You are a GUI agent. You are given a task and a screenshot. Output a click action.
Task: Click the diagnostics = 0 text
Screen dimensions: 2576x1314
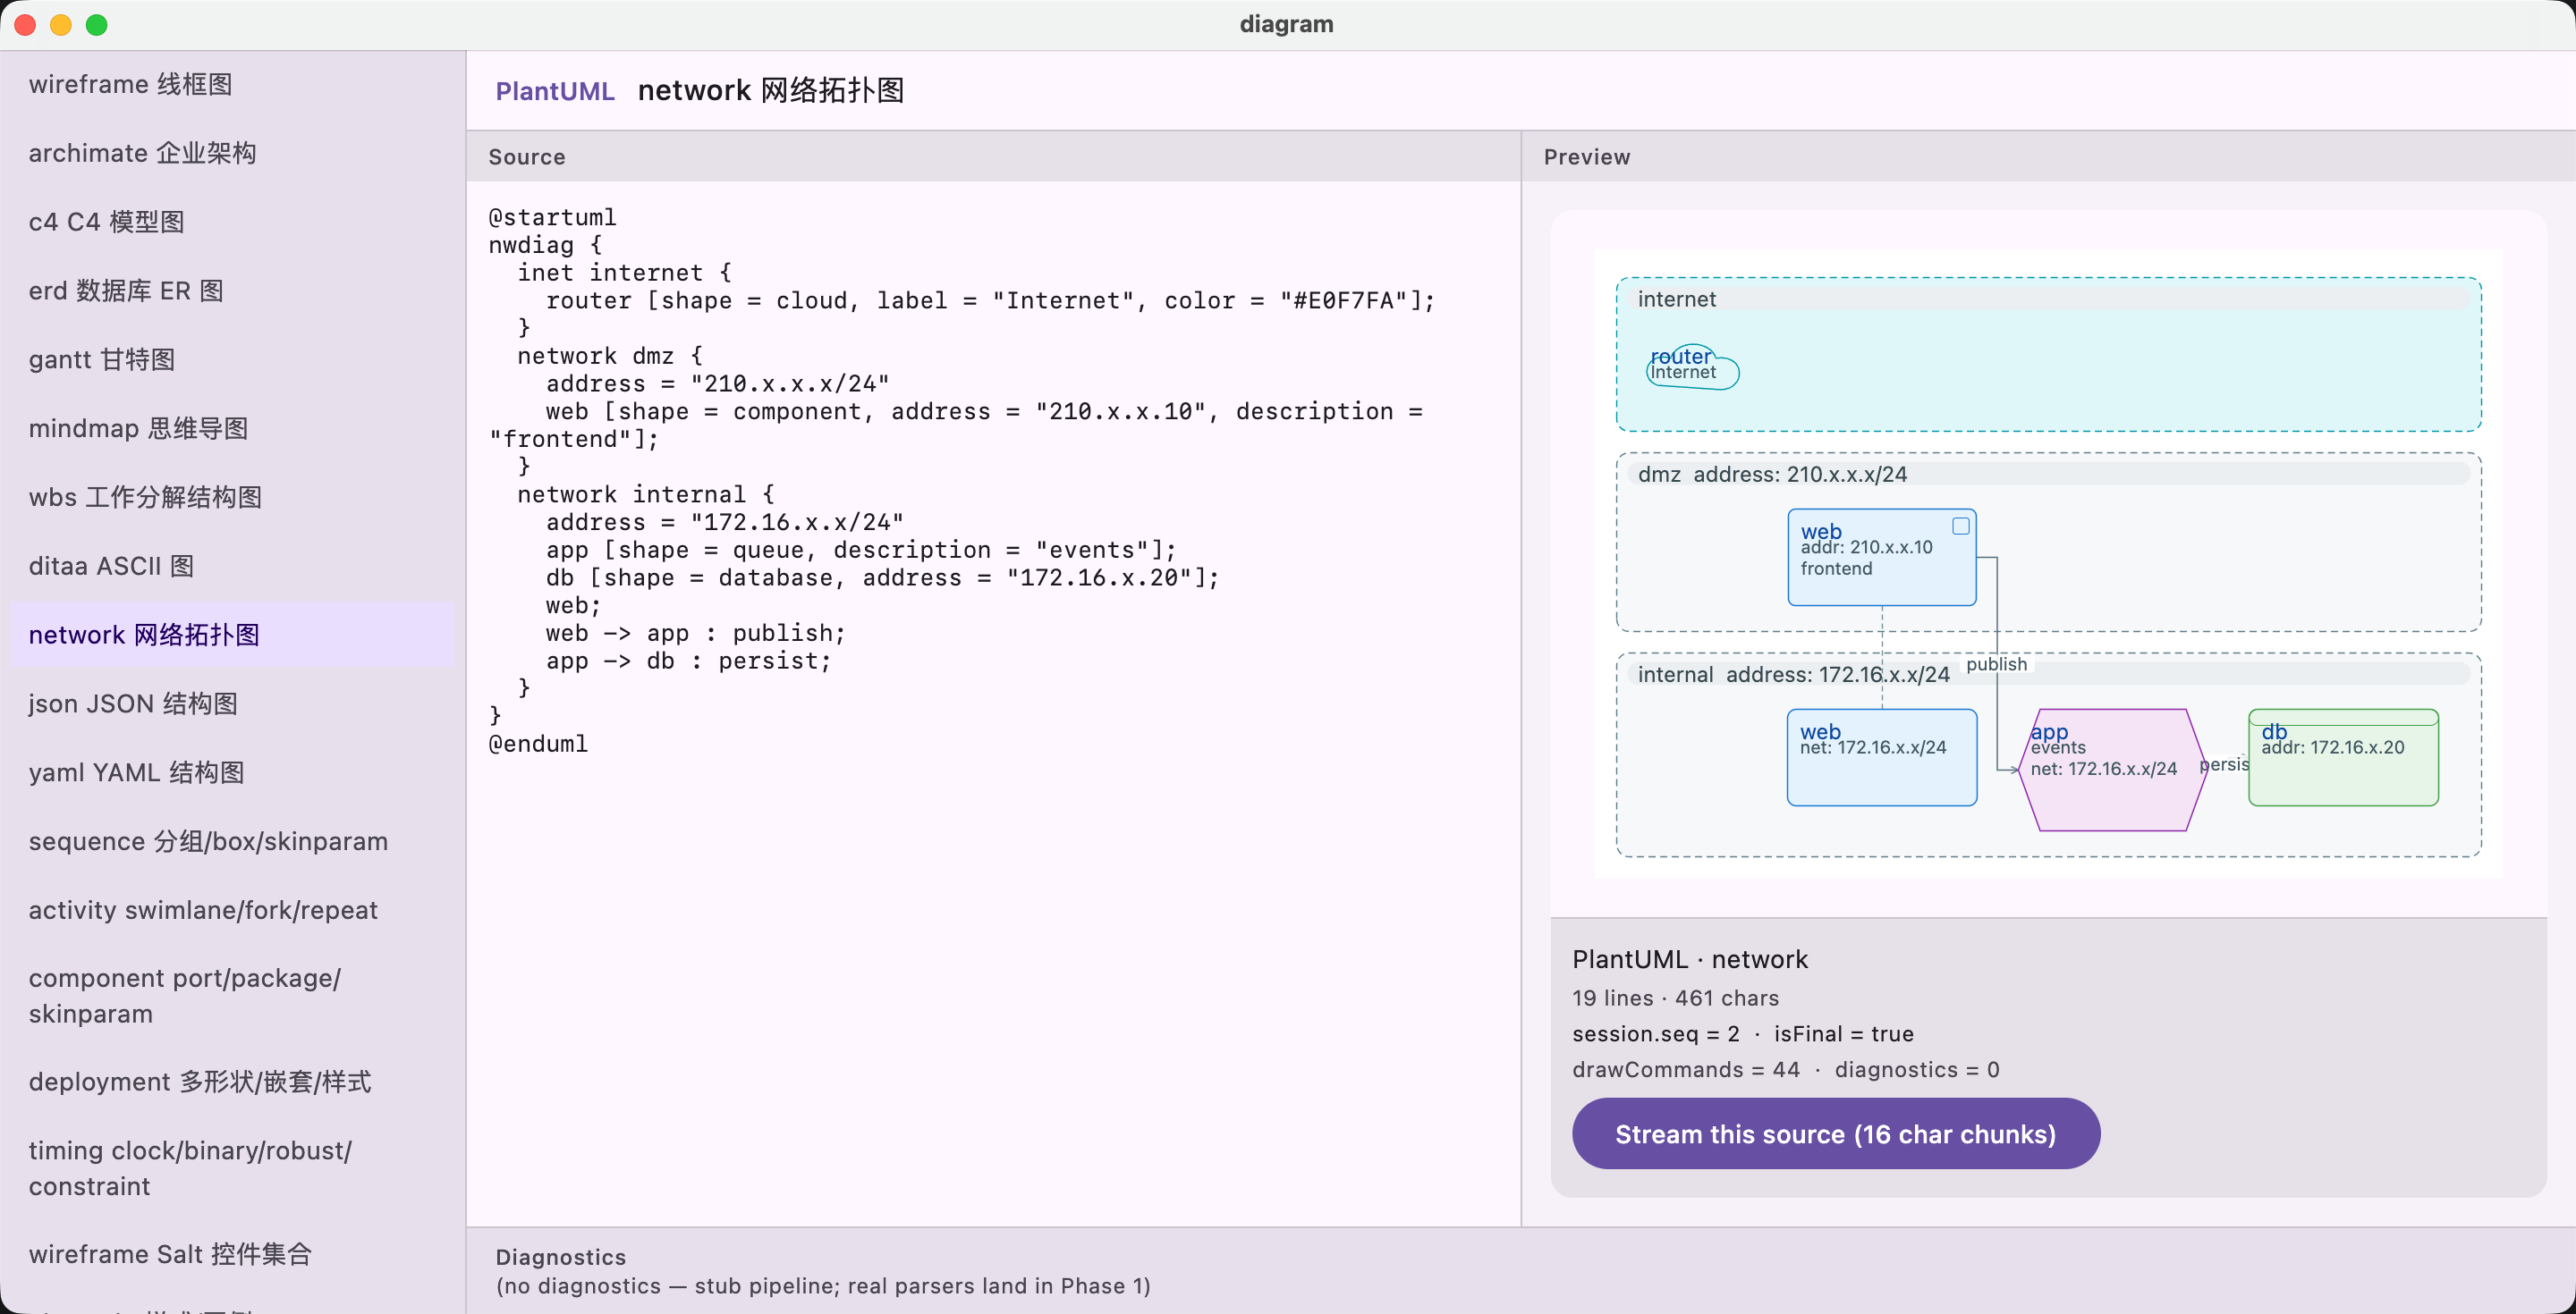click(1917, 1070)
